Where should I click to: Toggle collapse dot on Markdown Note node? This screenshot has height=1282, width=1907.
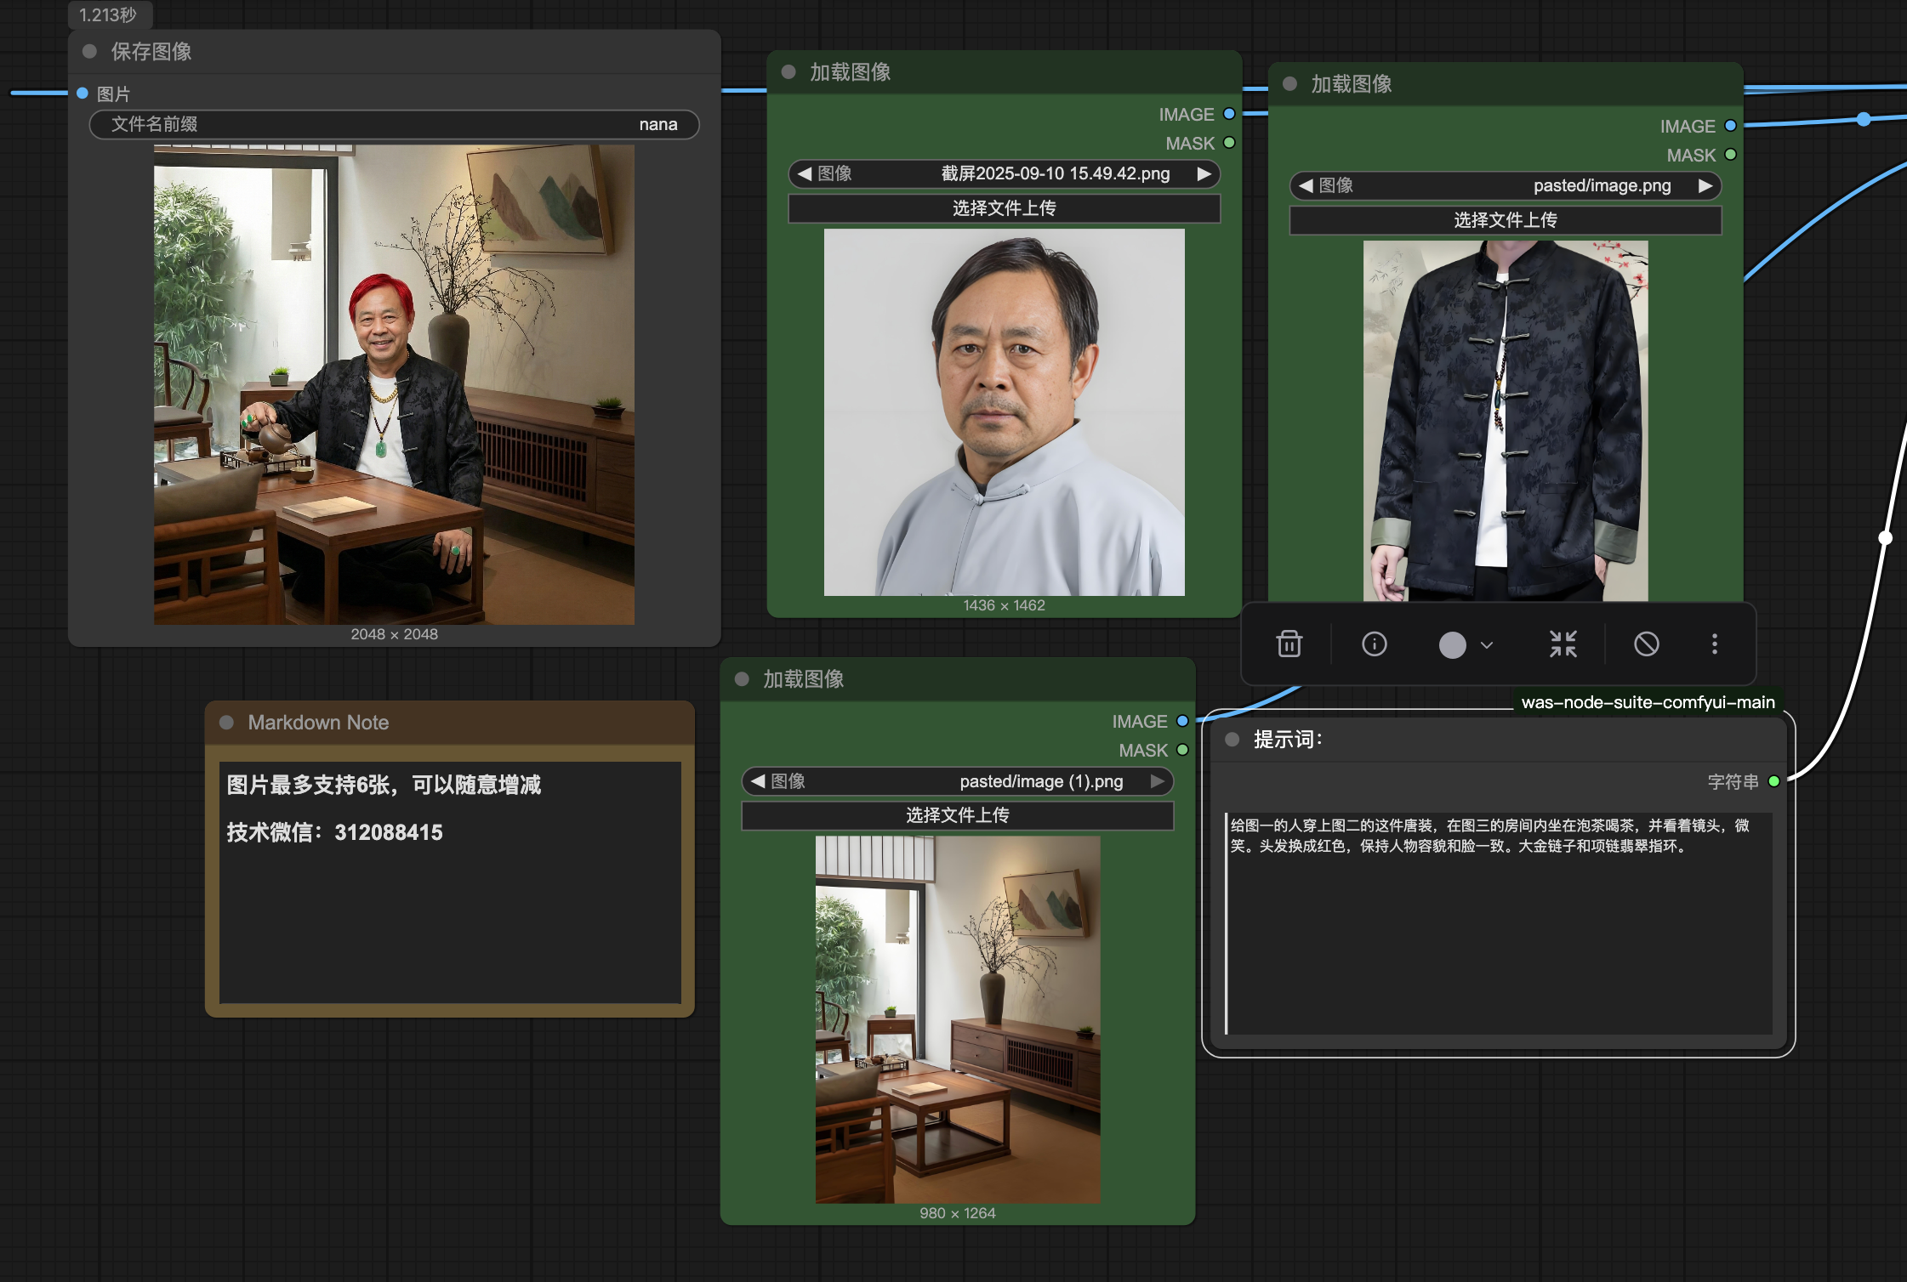[x=226, y=722]
